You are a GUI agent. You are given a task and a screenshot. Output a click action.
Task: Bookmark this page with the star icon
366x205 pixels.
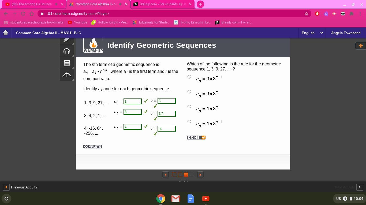pyautogui.click(x=307, y=14)
